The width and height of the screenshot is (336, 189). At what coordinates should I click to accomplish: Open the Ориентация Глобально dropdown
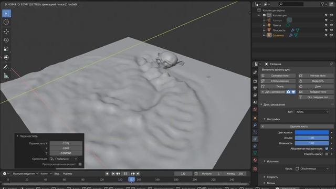pyautogui.click(x=64, y=159)
